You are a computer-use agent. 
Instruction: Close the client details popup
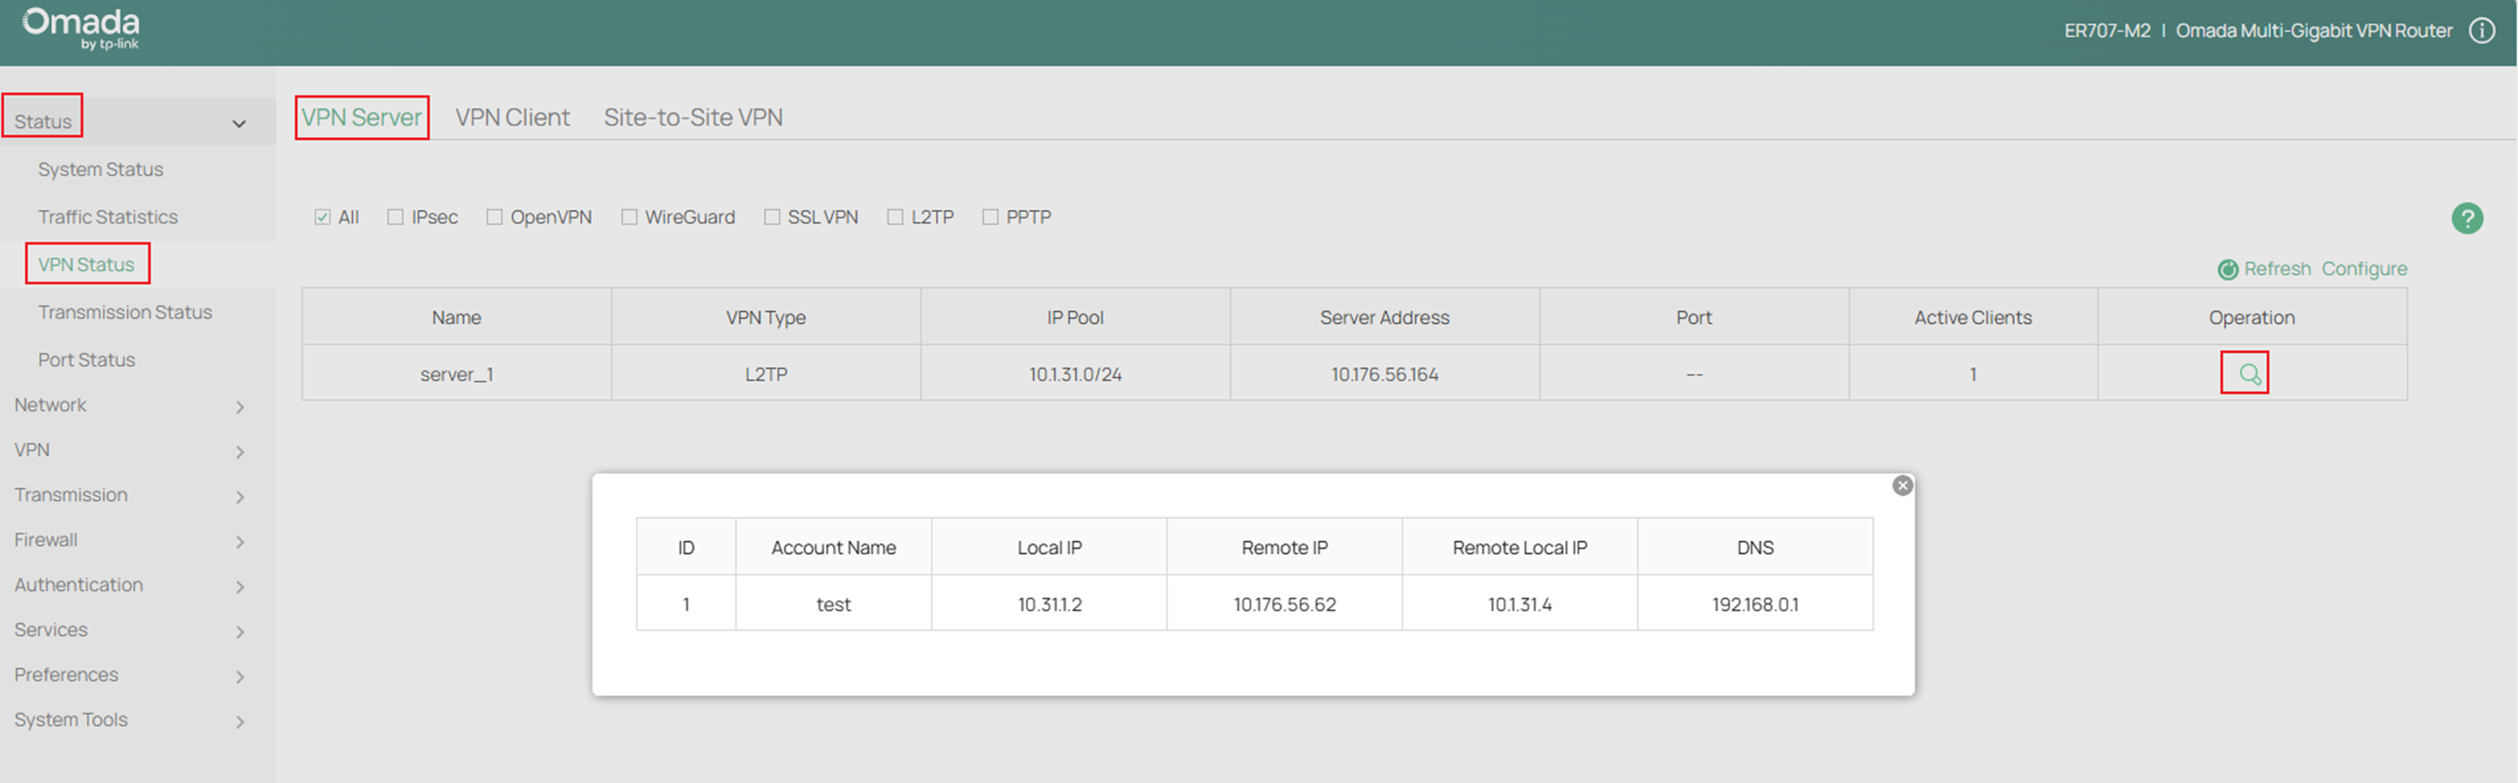(x=1902, y=485)
